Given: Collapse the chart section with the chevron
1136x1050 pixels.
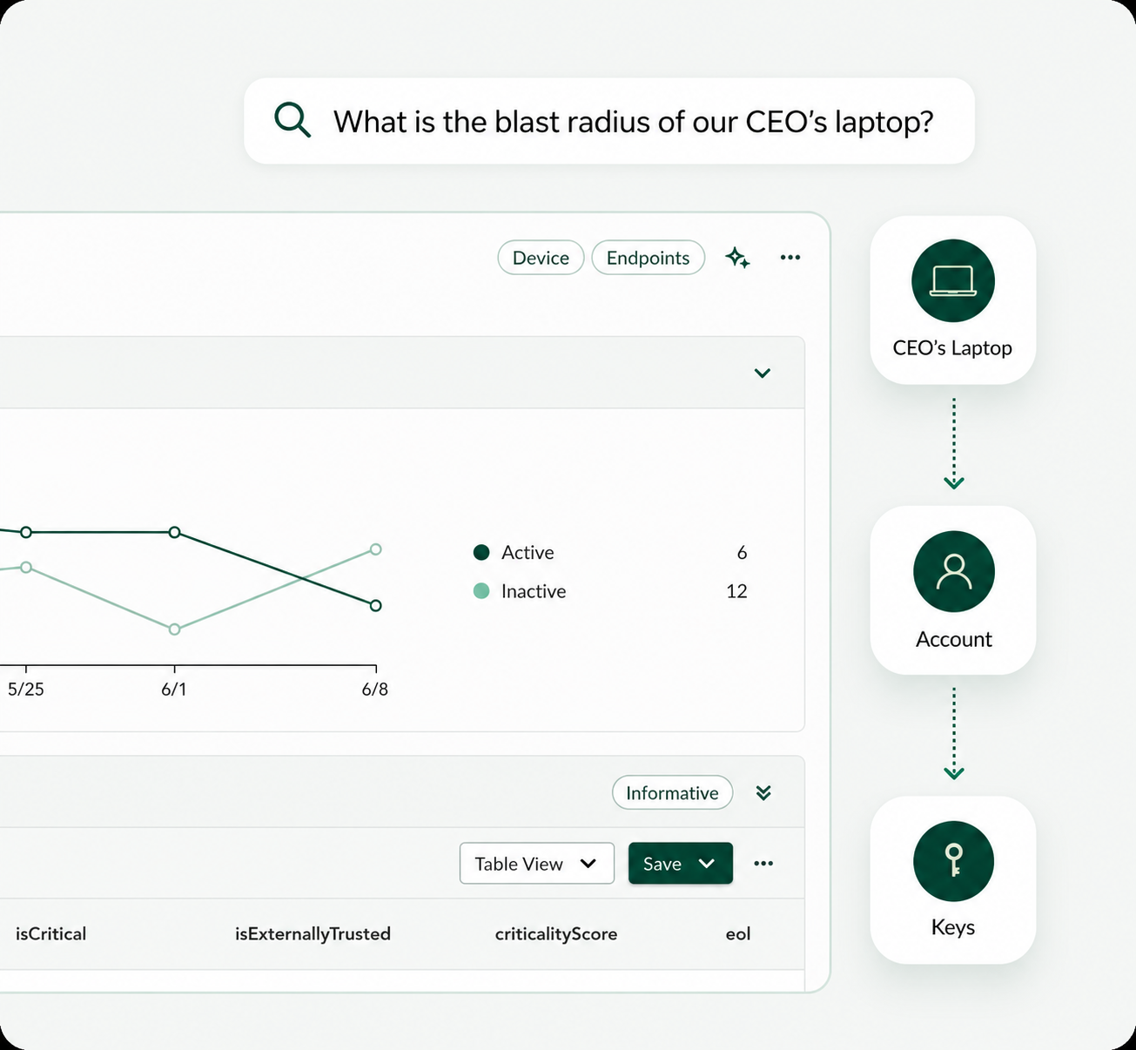Looking at the screenshot, I should (763, 373).
